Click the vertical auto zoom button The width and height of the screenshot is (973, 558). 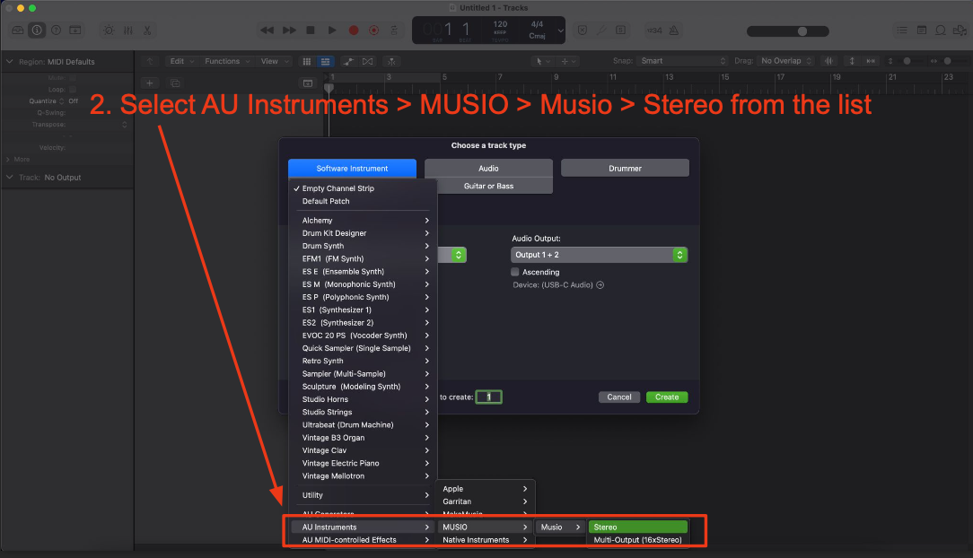(852, 61)
